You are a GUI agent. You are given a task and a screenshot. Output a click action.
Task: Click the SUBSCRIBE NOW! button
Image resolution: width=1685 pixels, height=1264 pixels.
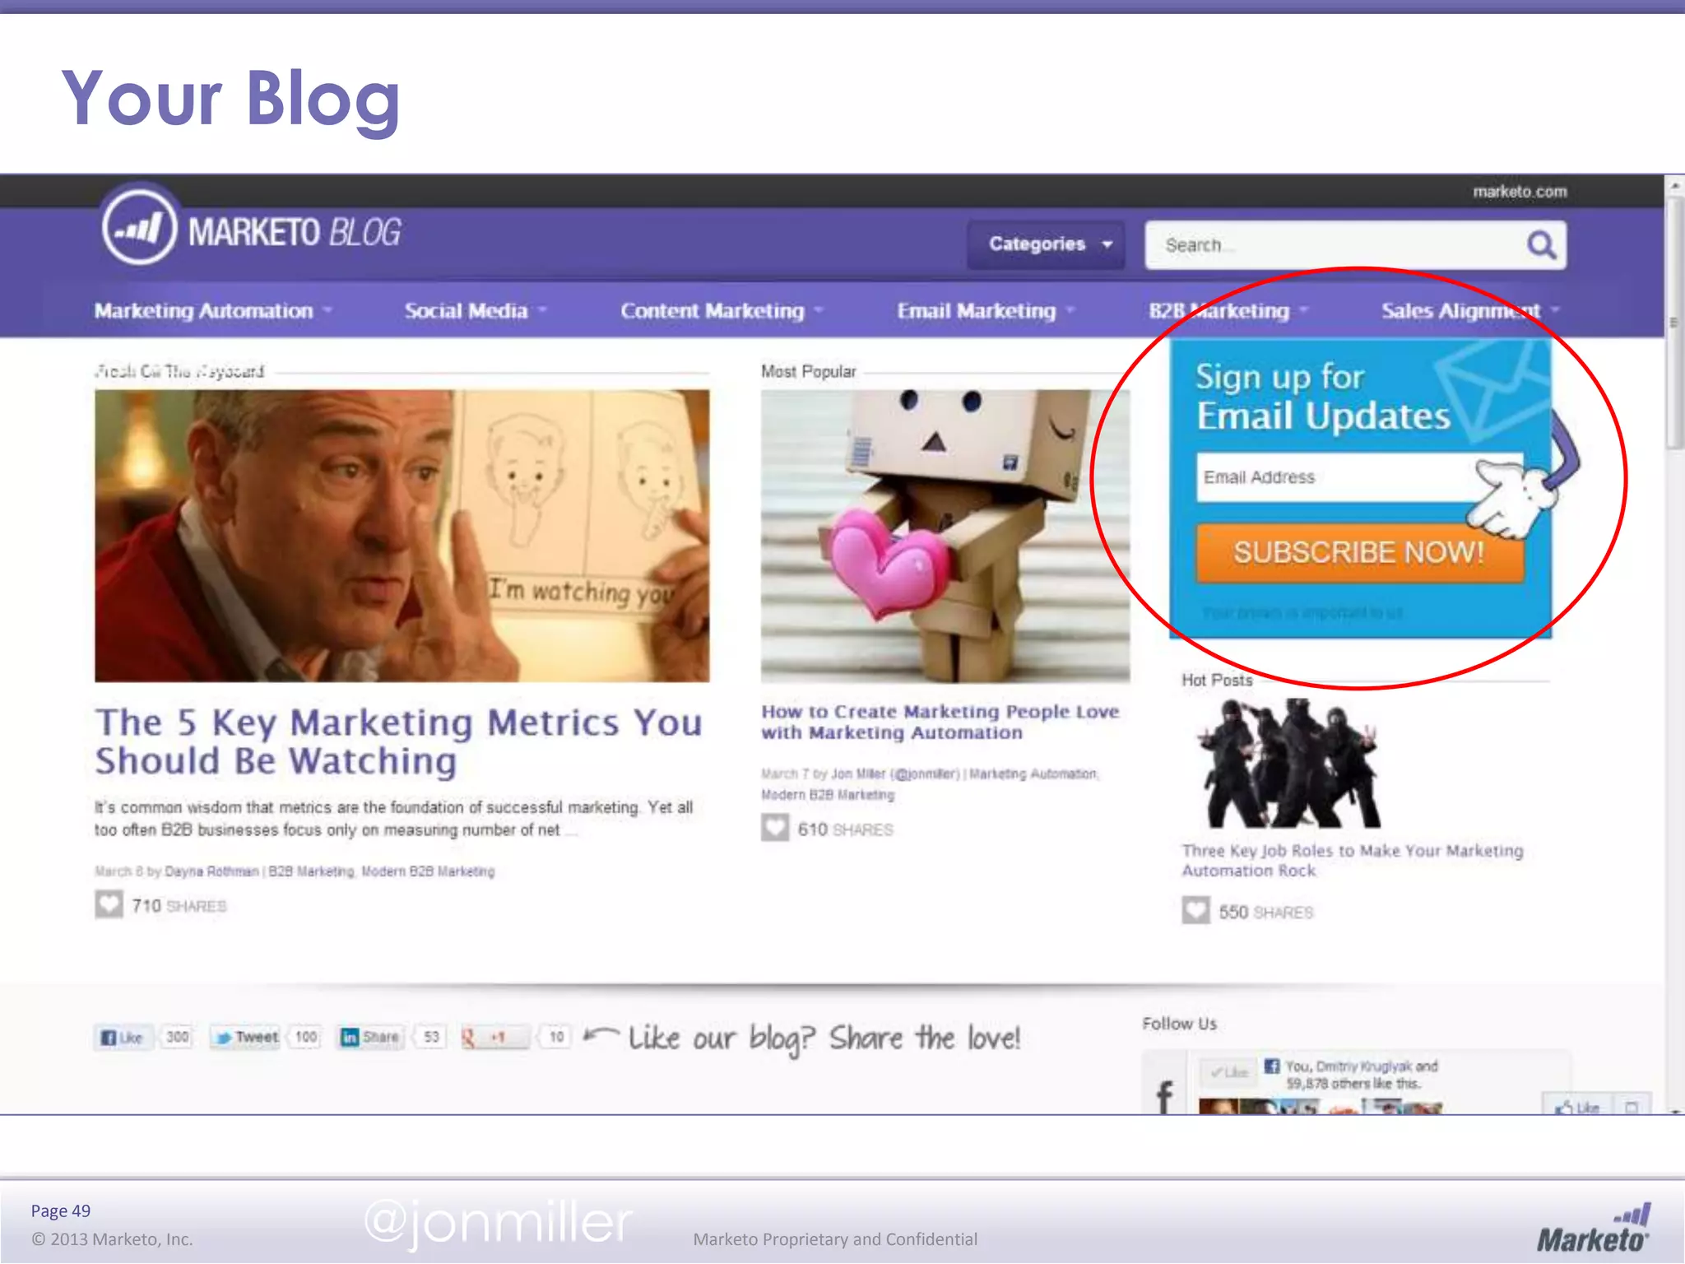point(1359,552)
